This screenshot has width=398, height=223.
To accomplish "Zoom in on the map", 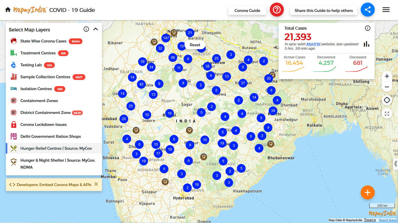I will point(387,76).
